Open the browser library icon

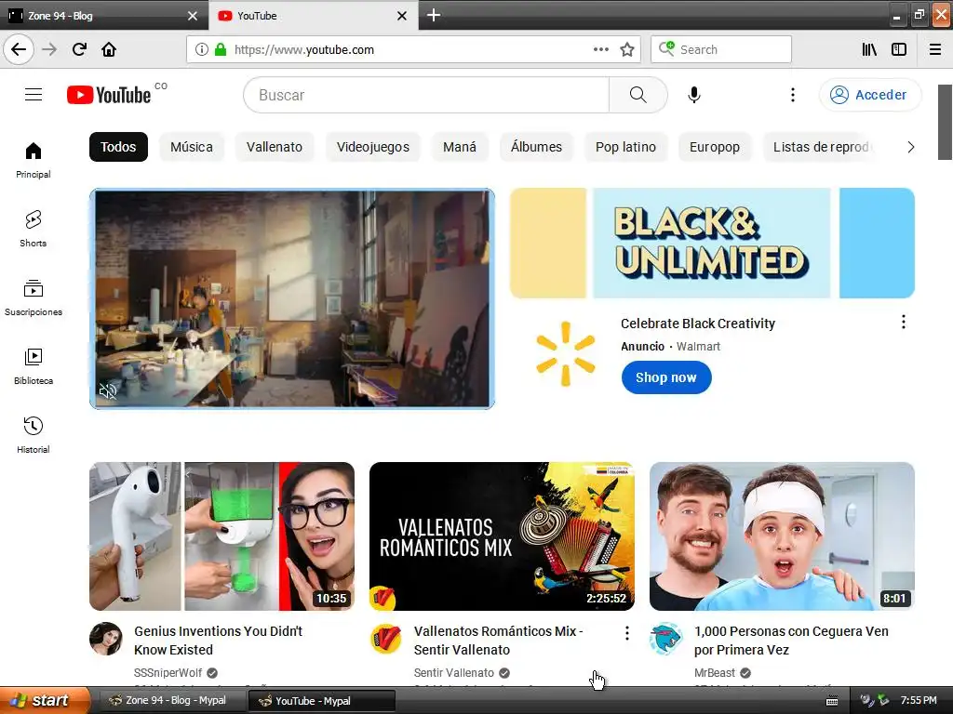(x=869, y=49)
